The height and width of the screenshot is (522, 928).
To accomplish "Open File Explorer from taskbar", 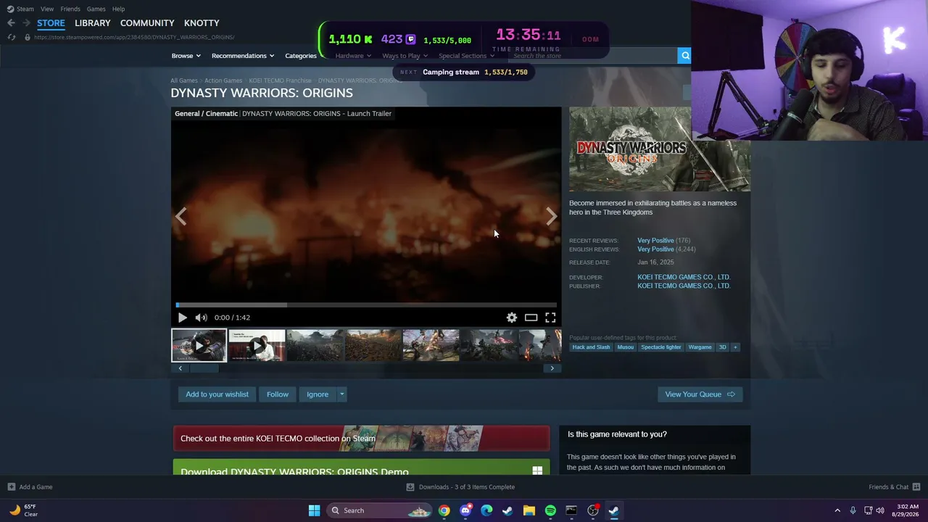I will pos(529,510).
